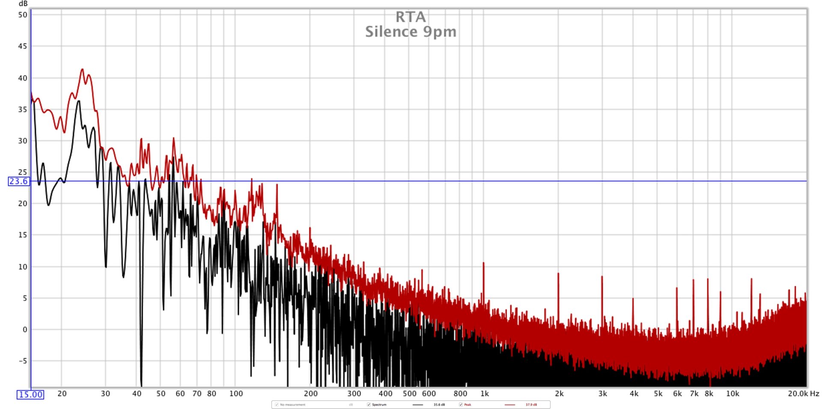
Task: Click the 15.00 Hz cursor frequency box
Action: pos(30,394)
